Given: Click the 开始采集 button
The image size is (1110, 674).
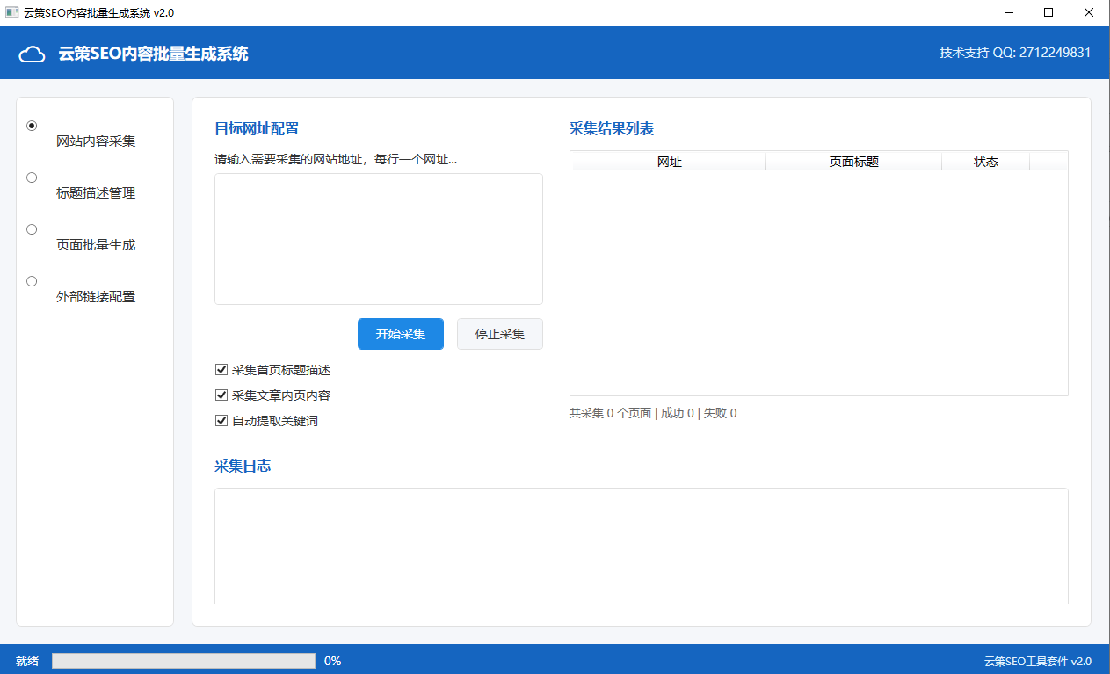Looking at the screenshot, I should [x=401, y=334].
